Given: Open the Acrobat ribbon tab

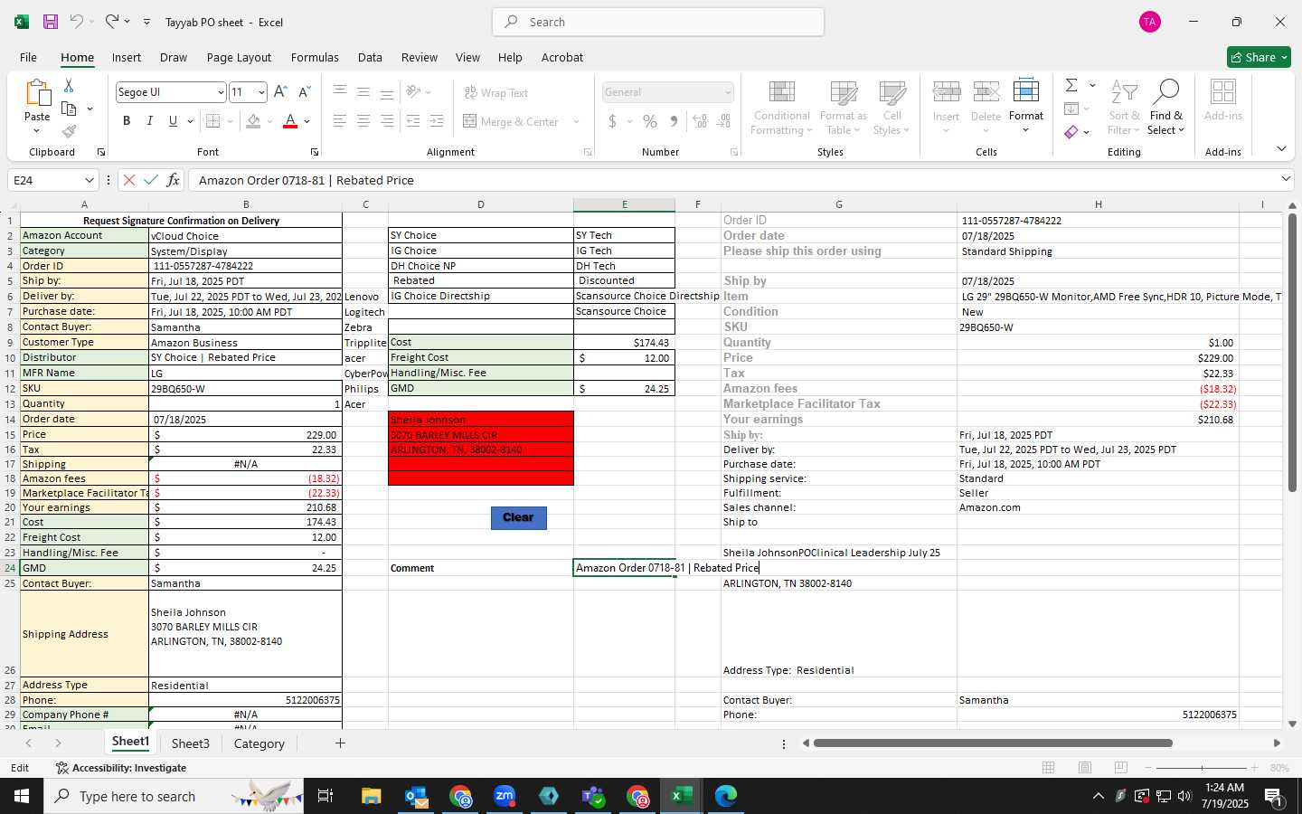Looking at the screenshot, I should click(x=562, y=57).
